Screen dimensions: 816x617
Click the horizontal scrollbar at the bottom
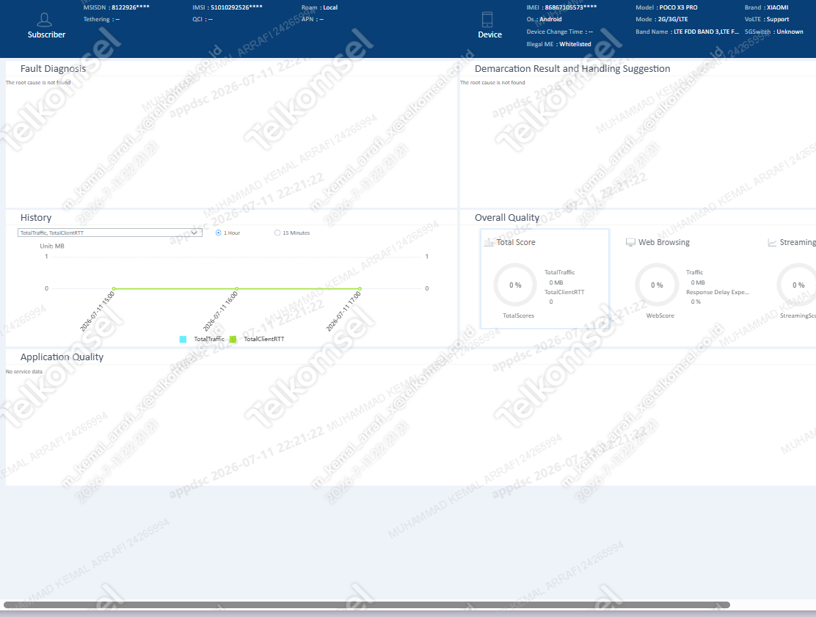(x=366, y=605)
